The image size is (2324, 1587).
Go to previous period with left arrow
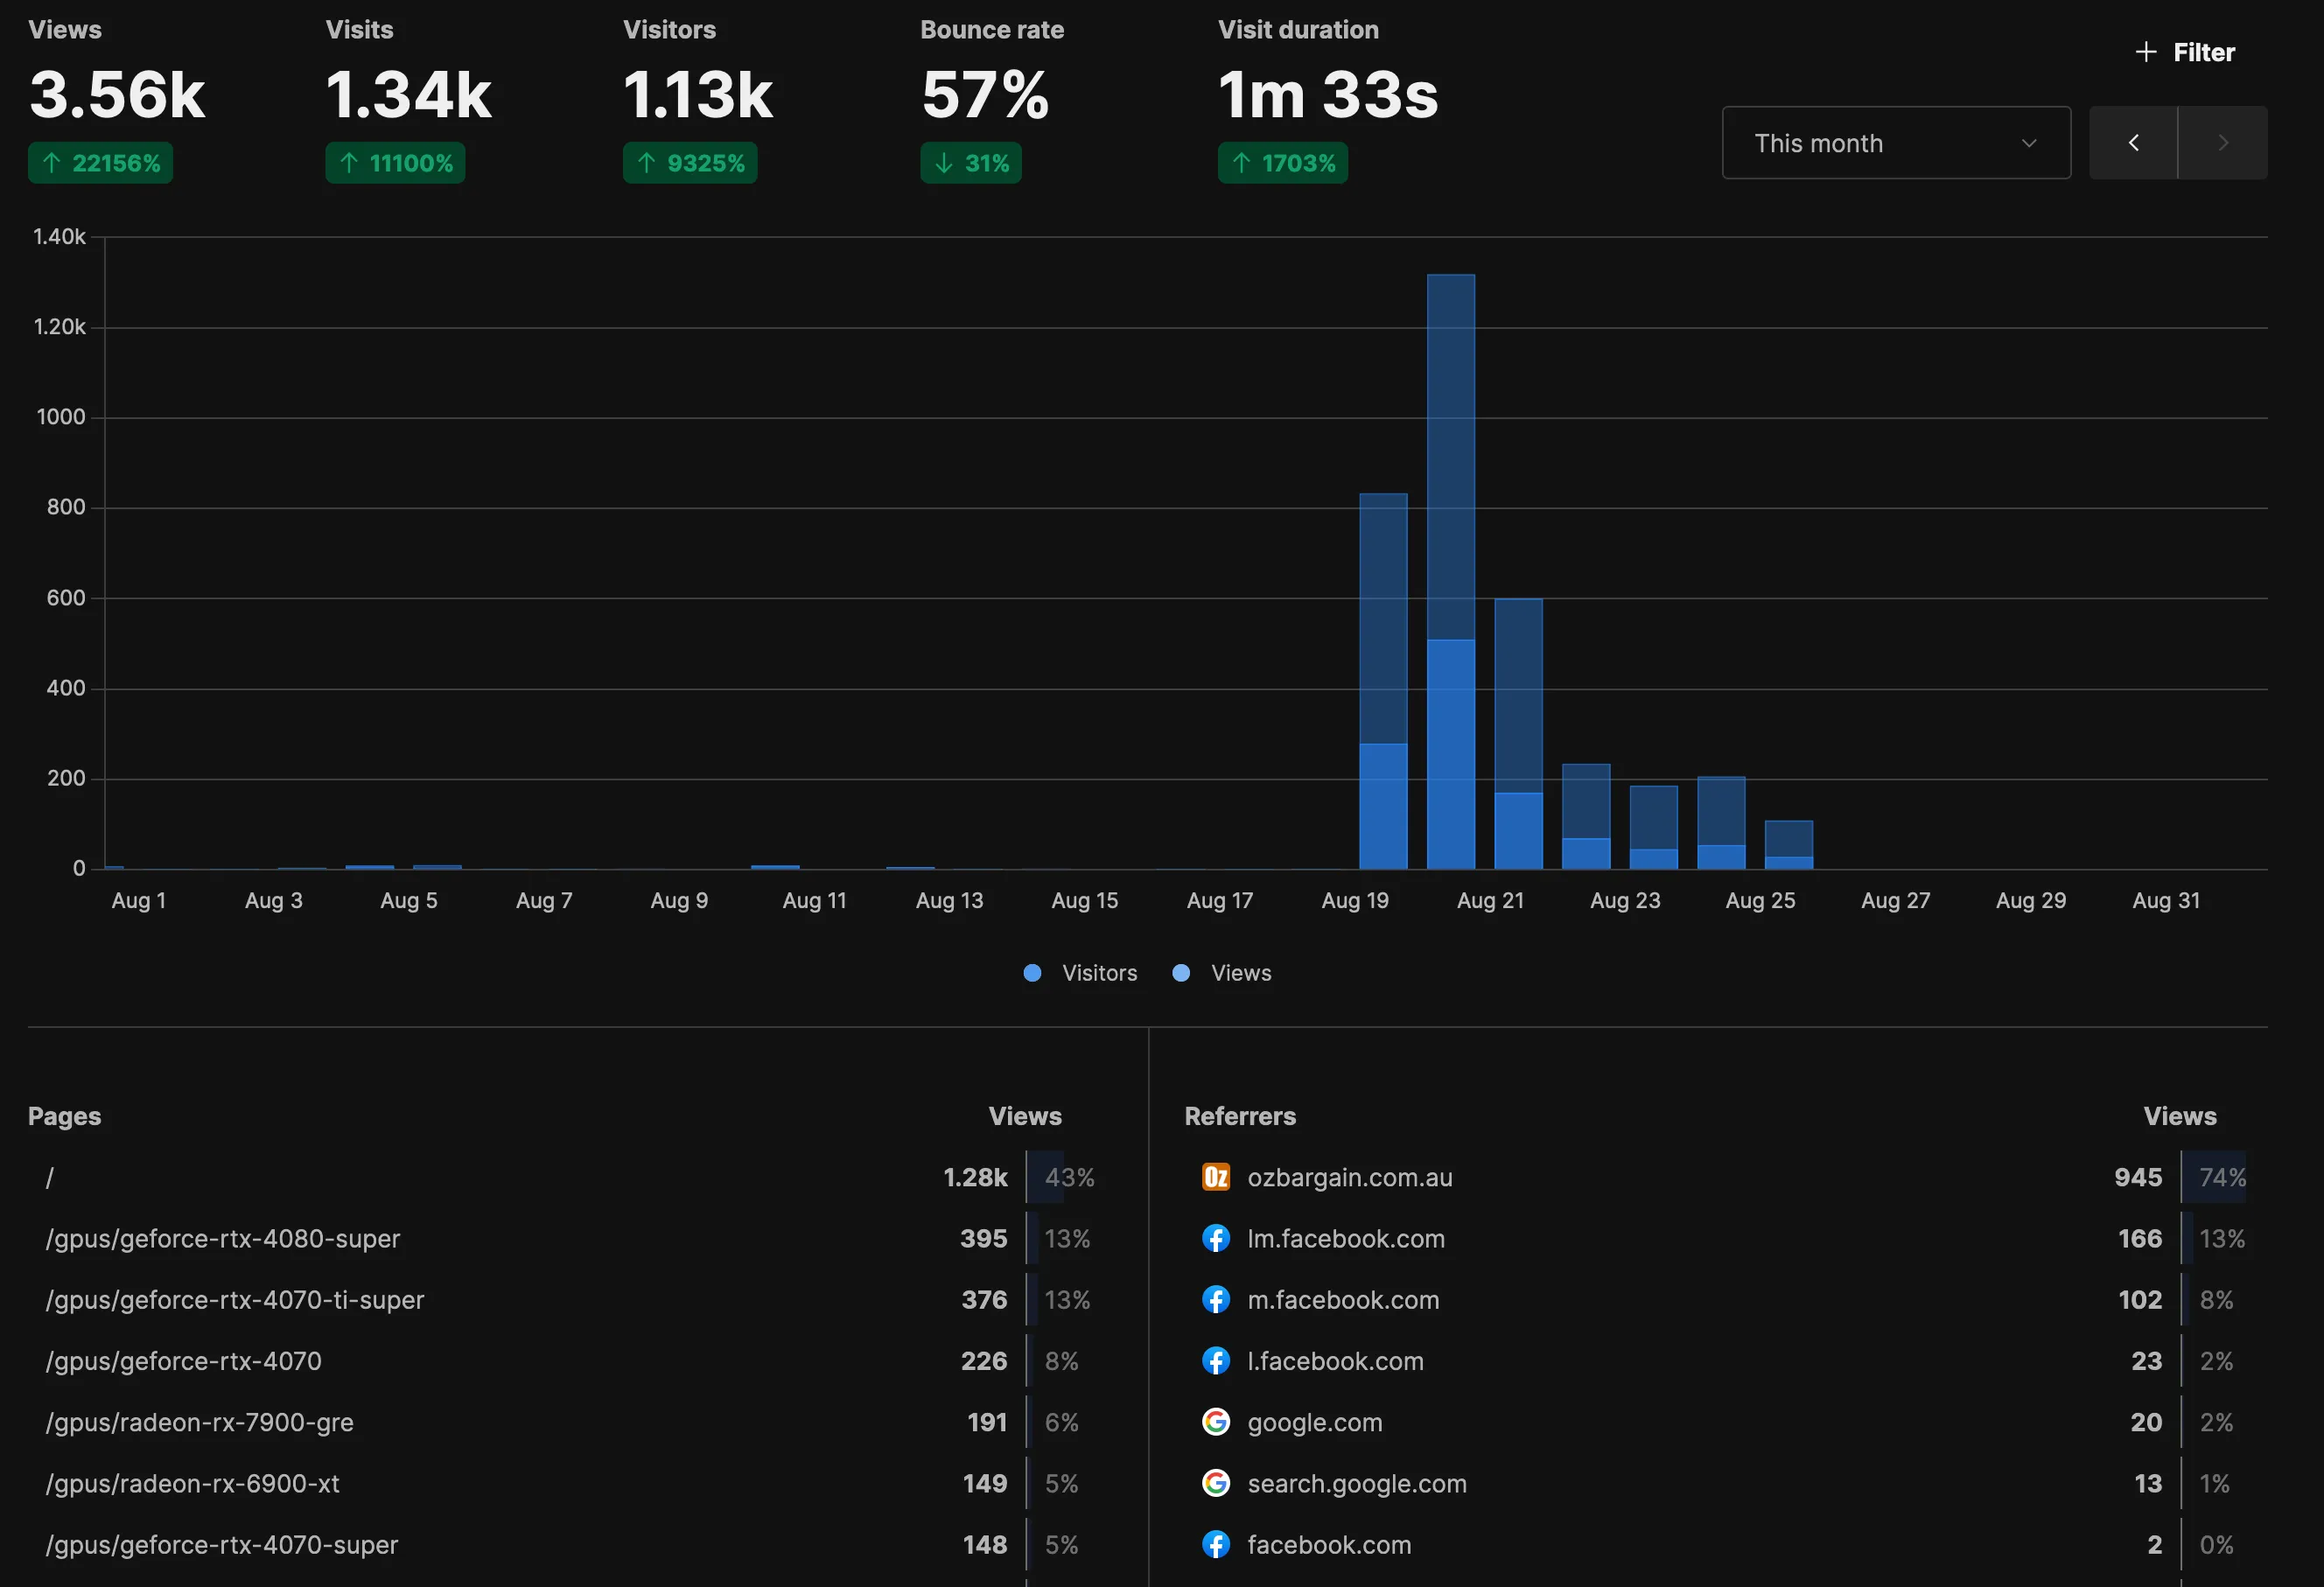(2133, 143)
